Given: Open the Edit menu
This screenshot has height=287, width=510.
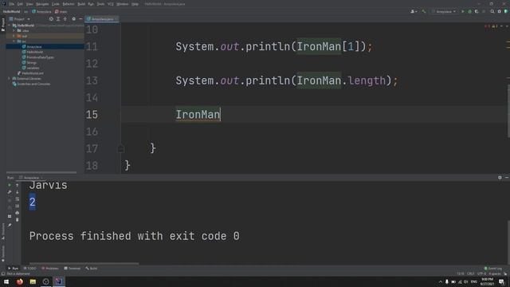Looking at the screenshot, I should point(20,4).
